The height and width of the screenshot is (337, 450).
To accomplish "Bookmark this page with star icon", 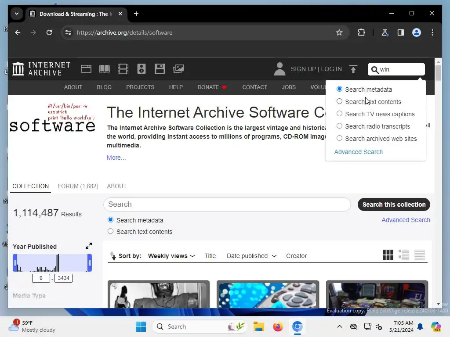I will pyautogui.click(x=339, y=32).
